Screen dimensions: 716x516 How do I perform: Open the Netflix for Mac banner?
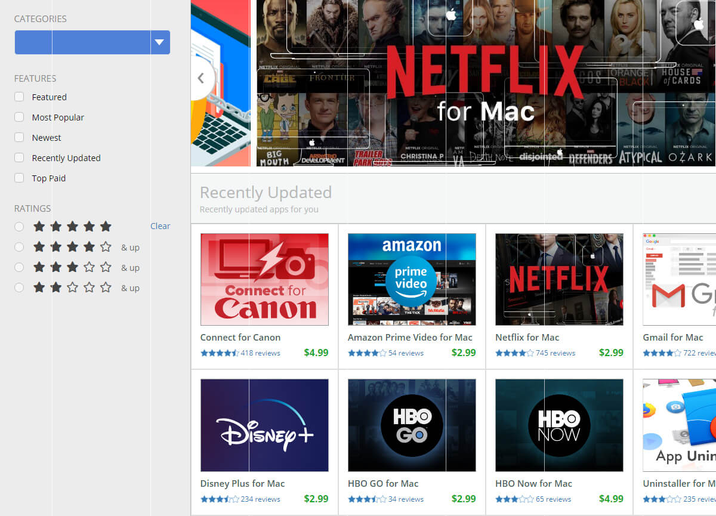coord(486,83)
